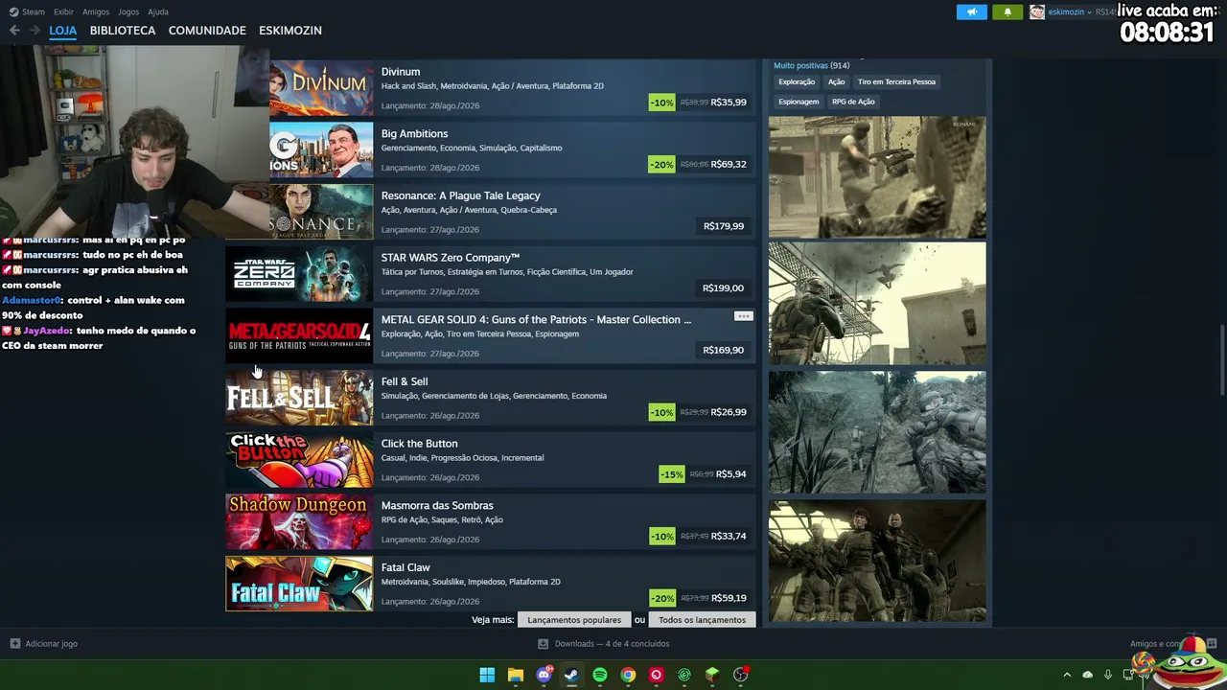
Task: Open Discord from the taskbar
Action: point(544,675)
